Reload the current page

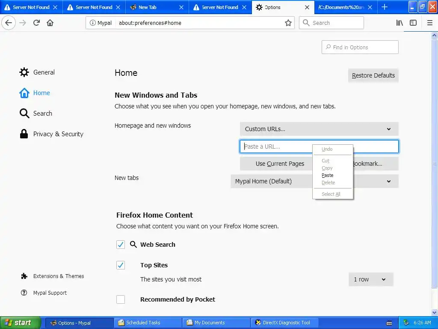37,23
